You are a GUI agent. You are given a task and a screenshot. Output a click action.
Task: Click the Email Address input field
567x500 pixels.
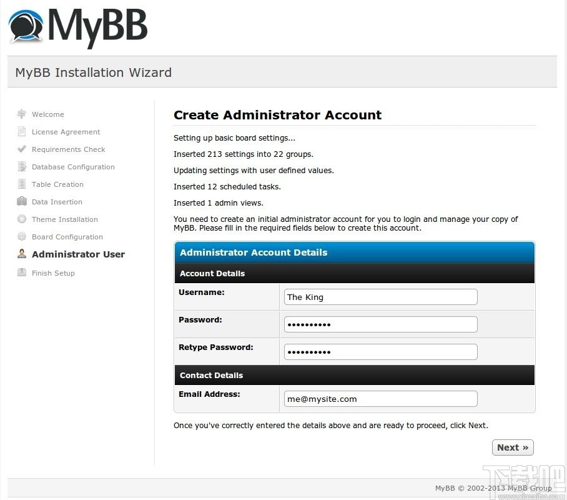[380, 399]
